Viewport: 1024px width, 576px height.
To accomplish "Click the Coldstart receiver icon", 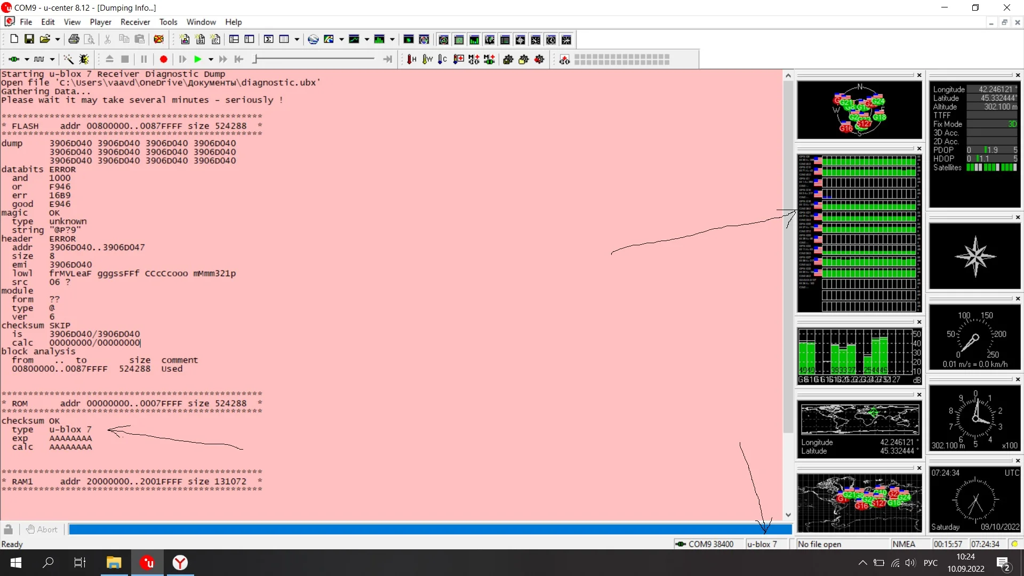I will tap(442, 59).
